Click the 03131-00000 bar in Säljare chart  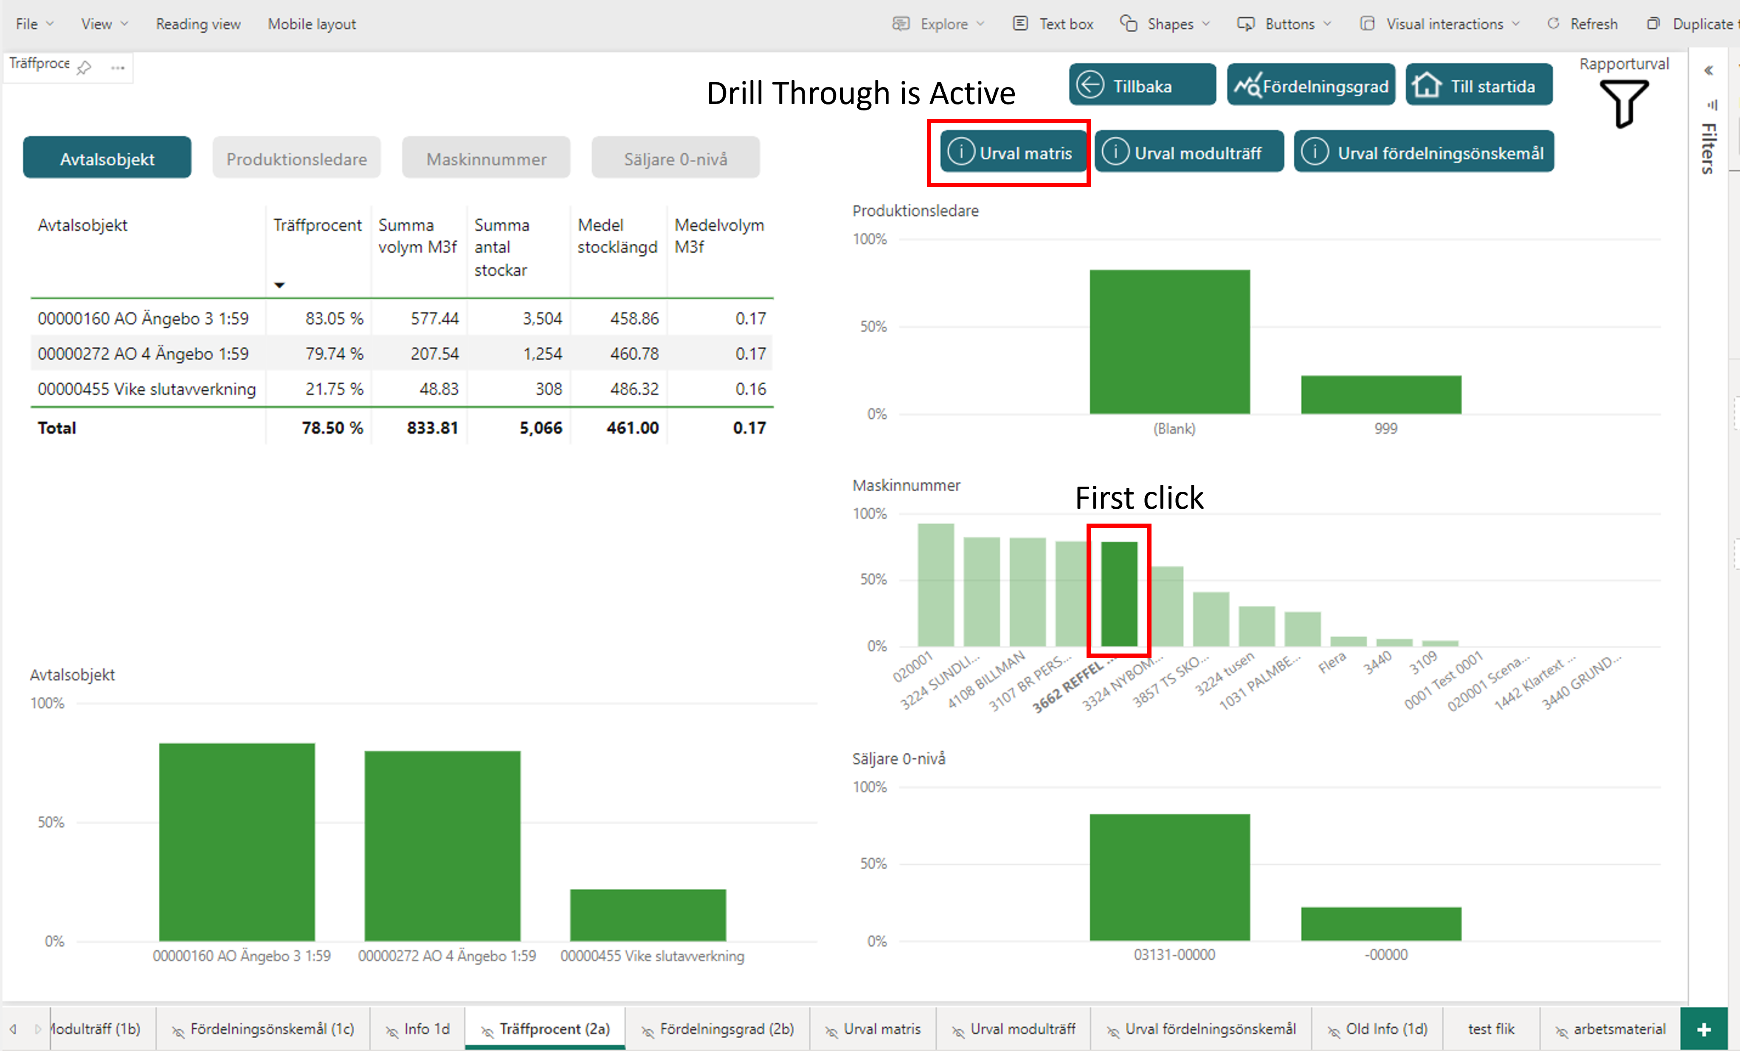pos(1169,877)
